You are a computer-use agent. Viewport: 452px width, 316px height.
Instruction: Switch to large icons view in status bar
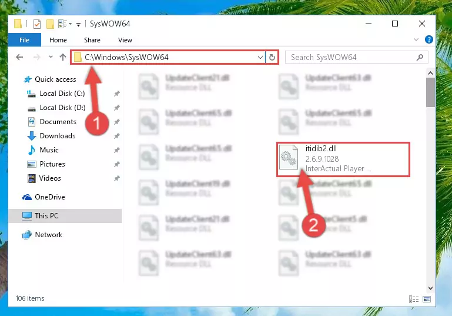click(427, 300)
